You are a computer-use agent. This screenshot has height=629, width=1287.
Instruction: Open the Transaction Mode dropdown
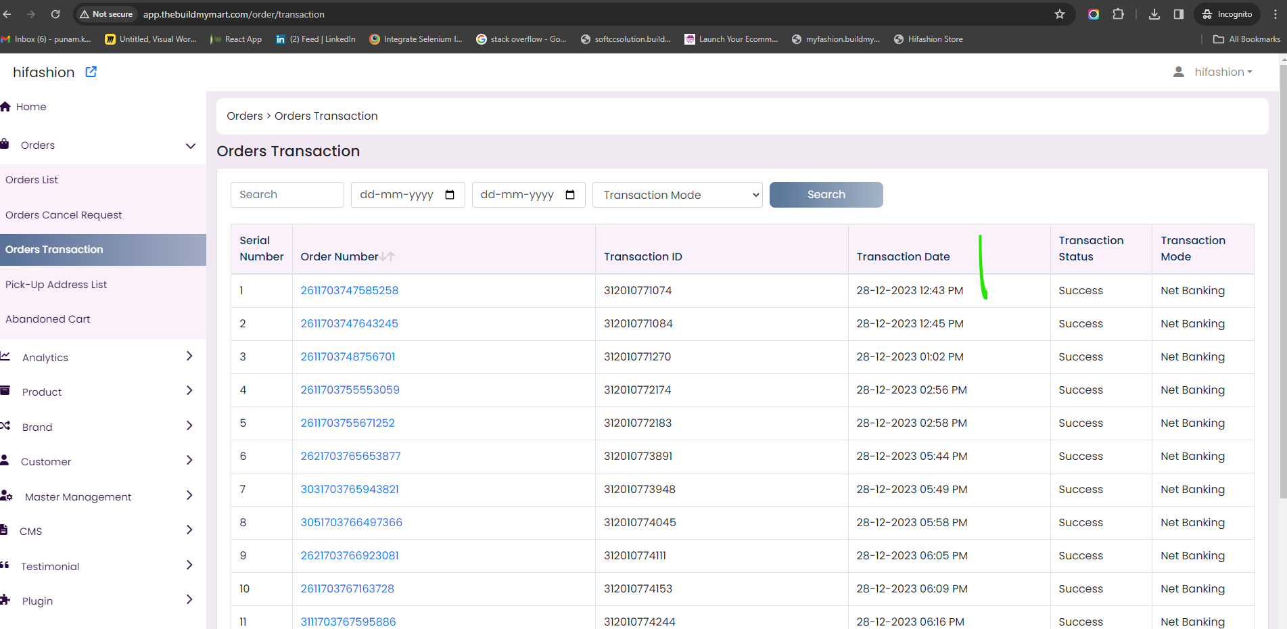(x=678, y=195)
